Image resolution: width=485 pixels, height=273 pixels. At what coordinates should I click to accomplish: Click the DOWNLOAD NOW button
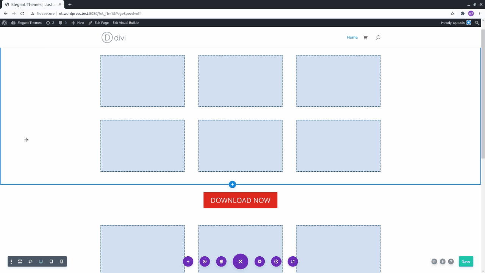click(240, 200)
